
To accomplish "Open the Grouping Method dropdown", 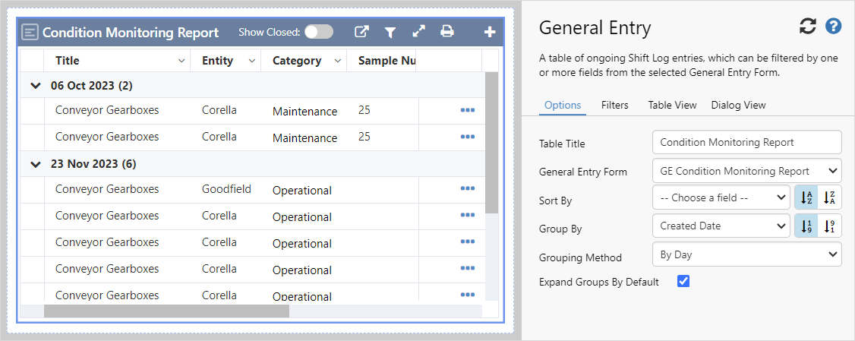I will (x=746, y=254).
